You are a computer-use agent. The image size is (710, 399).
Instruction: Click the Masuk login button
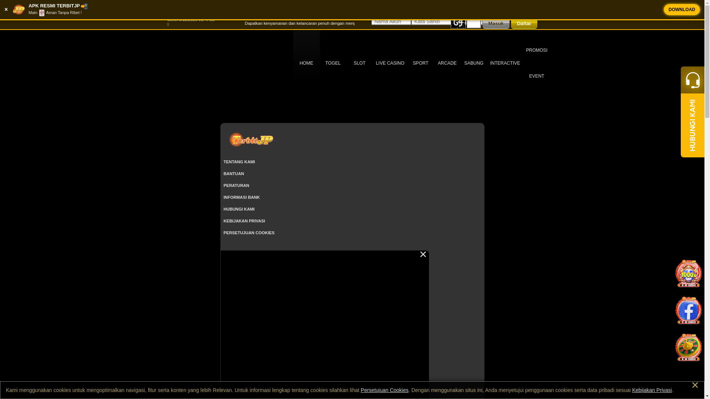(x=496, y=24)
